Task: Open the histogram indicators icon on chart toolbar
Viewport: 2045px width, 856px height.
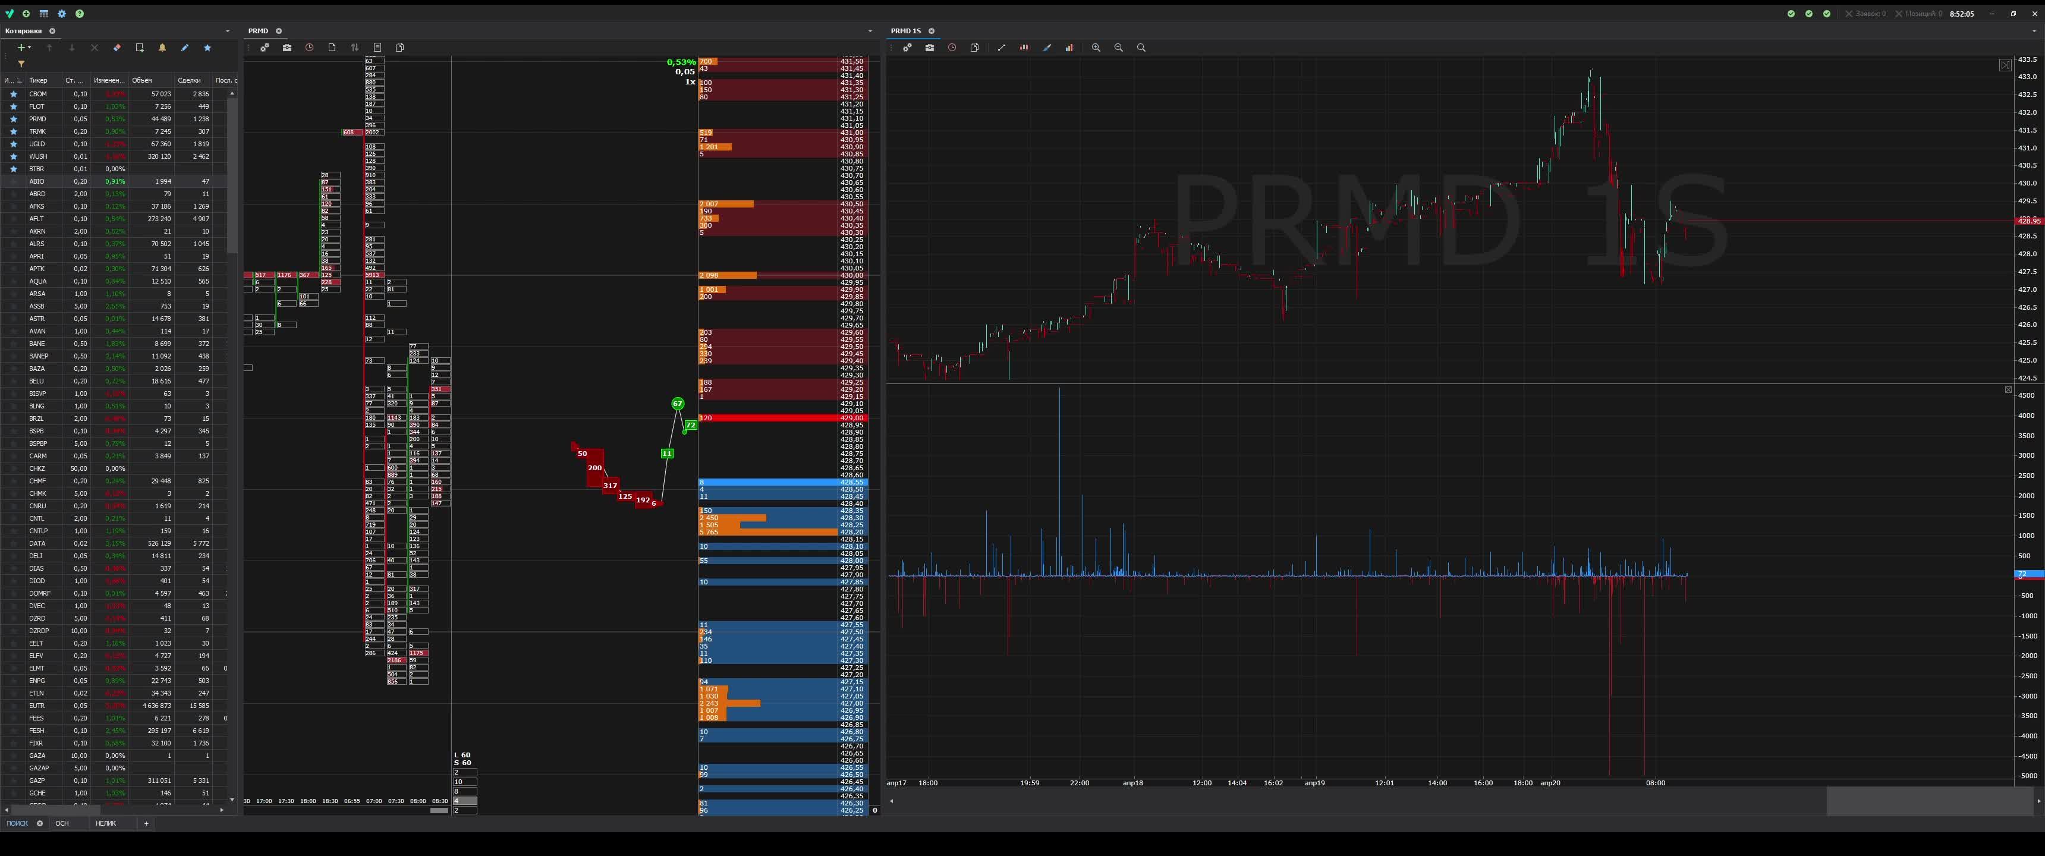Action: pyautogui.click(x=1069, y=48)
